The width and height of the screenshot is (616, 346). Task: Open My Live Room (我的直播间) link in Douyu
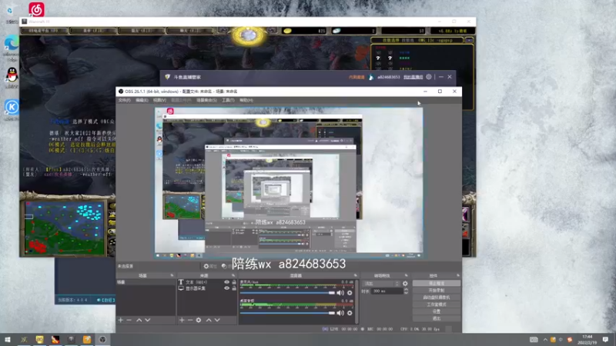click(x=413, y=77)
